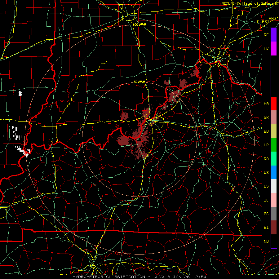The height and width of the screenshot is (279, 279).
Task: Click the NEXLAB-College of DuPage watermark text
Action: (250, 3)
